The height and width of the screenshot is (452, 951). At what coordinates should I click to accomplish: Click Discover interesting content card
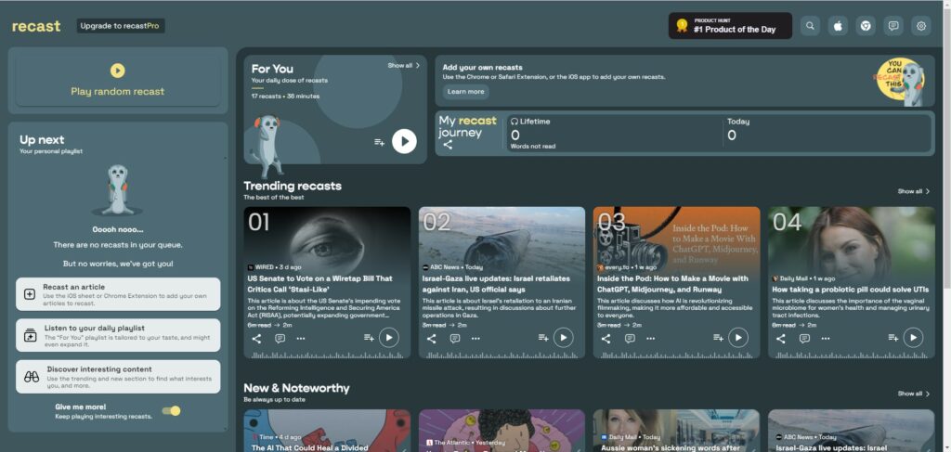tap(118, 376)
